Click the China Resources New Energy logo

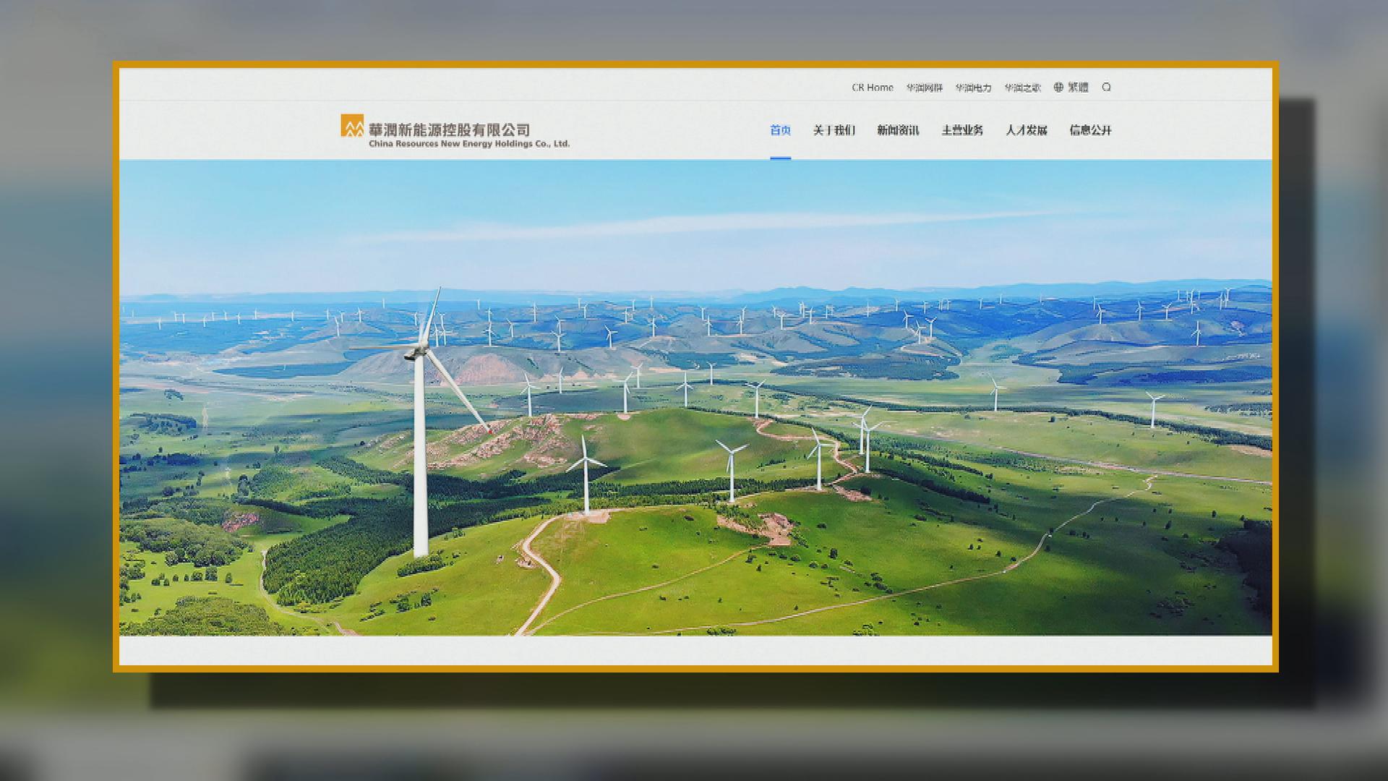(455, 131)
